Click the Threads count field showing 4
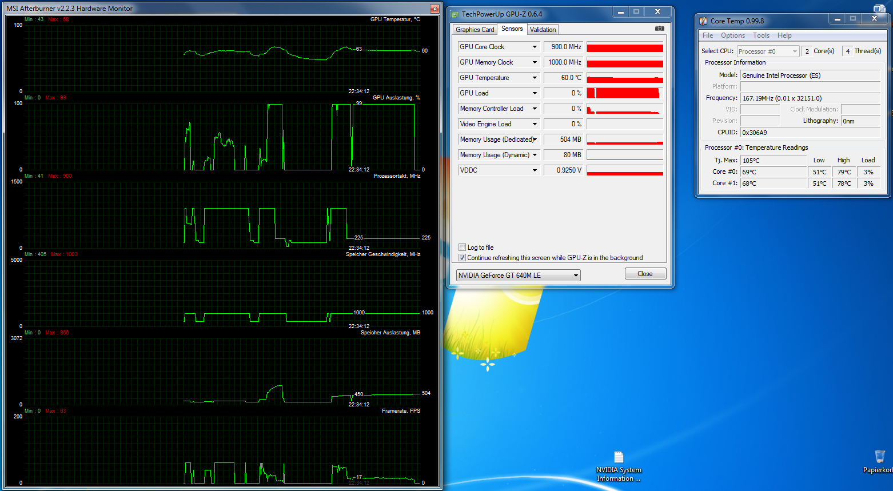 847,51
